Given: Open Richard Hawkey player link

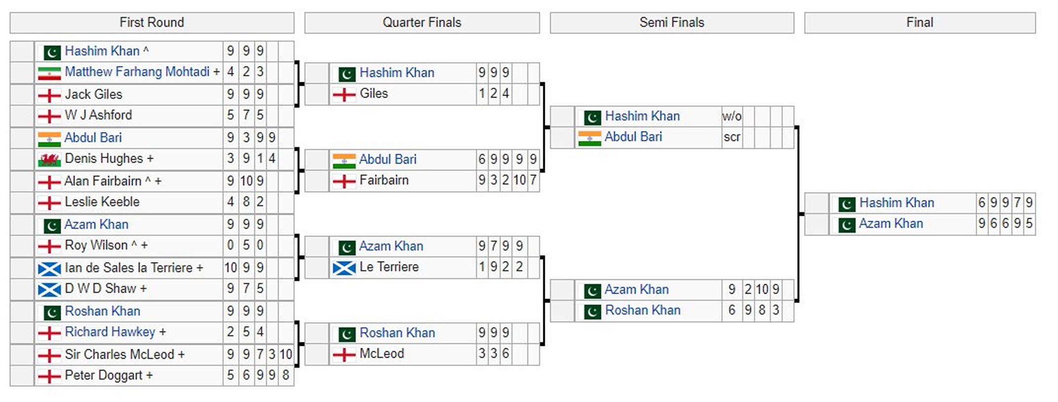Looking at the screenshot, I should pos(110,332).
